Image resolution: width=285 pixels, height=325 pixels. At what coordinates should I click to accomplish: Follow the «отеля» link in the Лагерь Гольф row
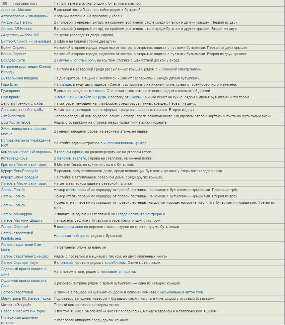71,190
